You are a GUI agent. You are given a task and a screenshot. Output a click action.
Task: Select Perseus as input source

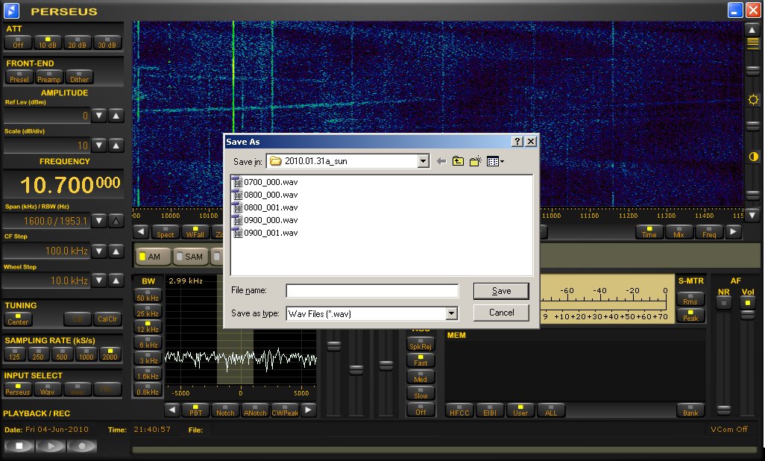point(18,389)
